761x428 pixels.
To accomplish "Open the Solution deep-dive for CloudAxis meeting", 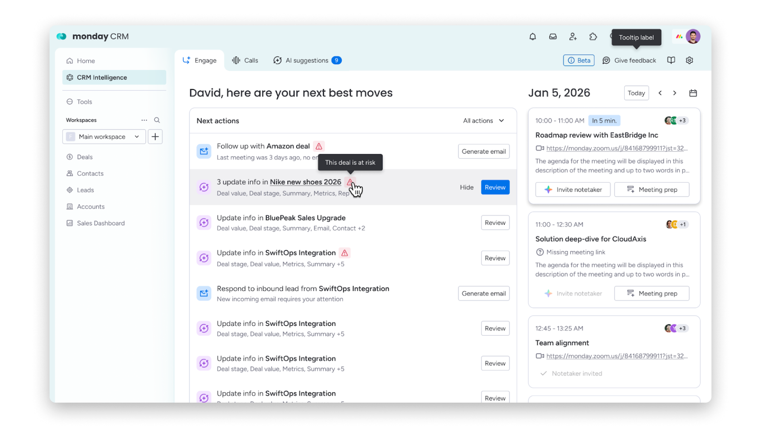I will [x=591, y=239].
